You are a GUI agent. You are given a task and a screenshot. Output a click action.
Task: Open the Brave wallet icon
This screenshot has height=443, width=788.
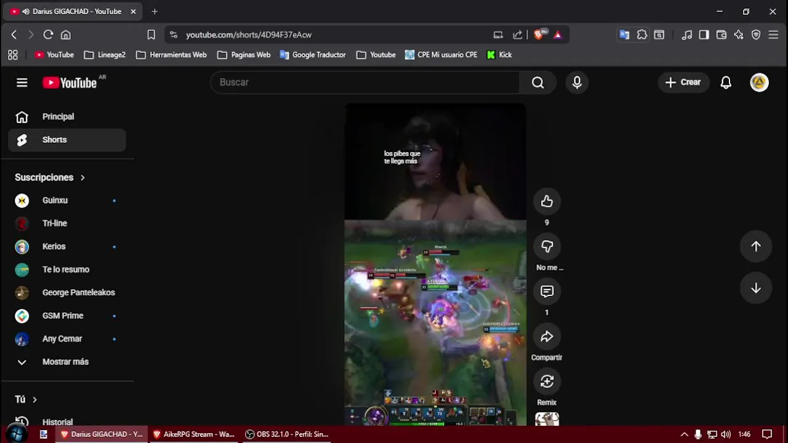pos(722,35)
